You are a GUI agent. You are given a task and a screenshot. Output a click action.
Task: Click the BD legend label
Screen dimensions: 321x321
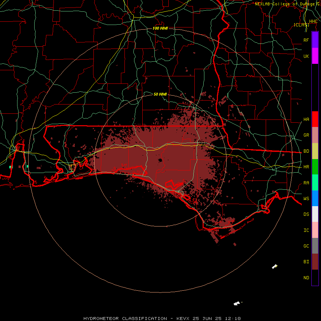tap(306, 151)
